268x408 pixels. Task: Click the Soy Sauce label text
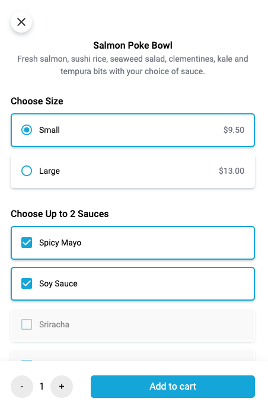click(x=58, y=283)
